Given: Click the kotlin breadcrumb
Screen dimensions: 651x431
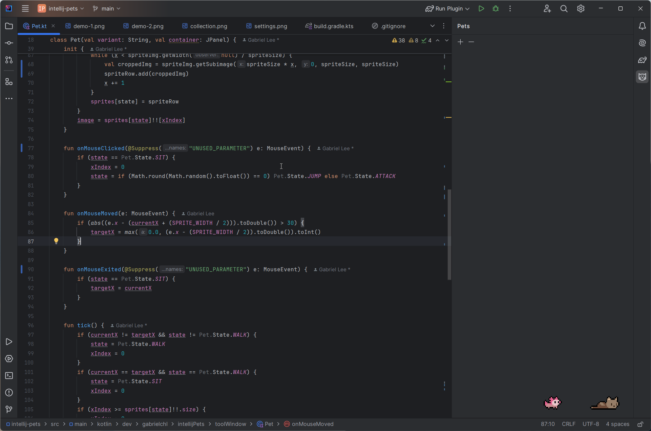Looking at the screenshot, I should click(104, 424).
